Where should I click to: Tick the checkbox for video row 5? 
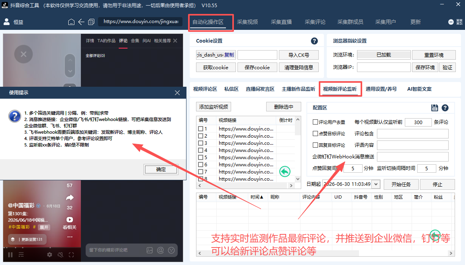click(x=200, y=157)
